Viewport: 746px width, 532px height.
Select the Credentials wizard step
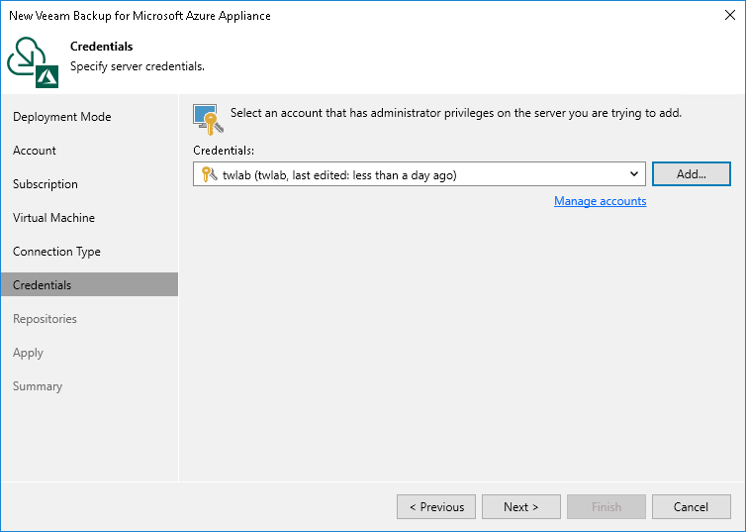(43, 285)
